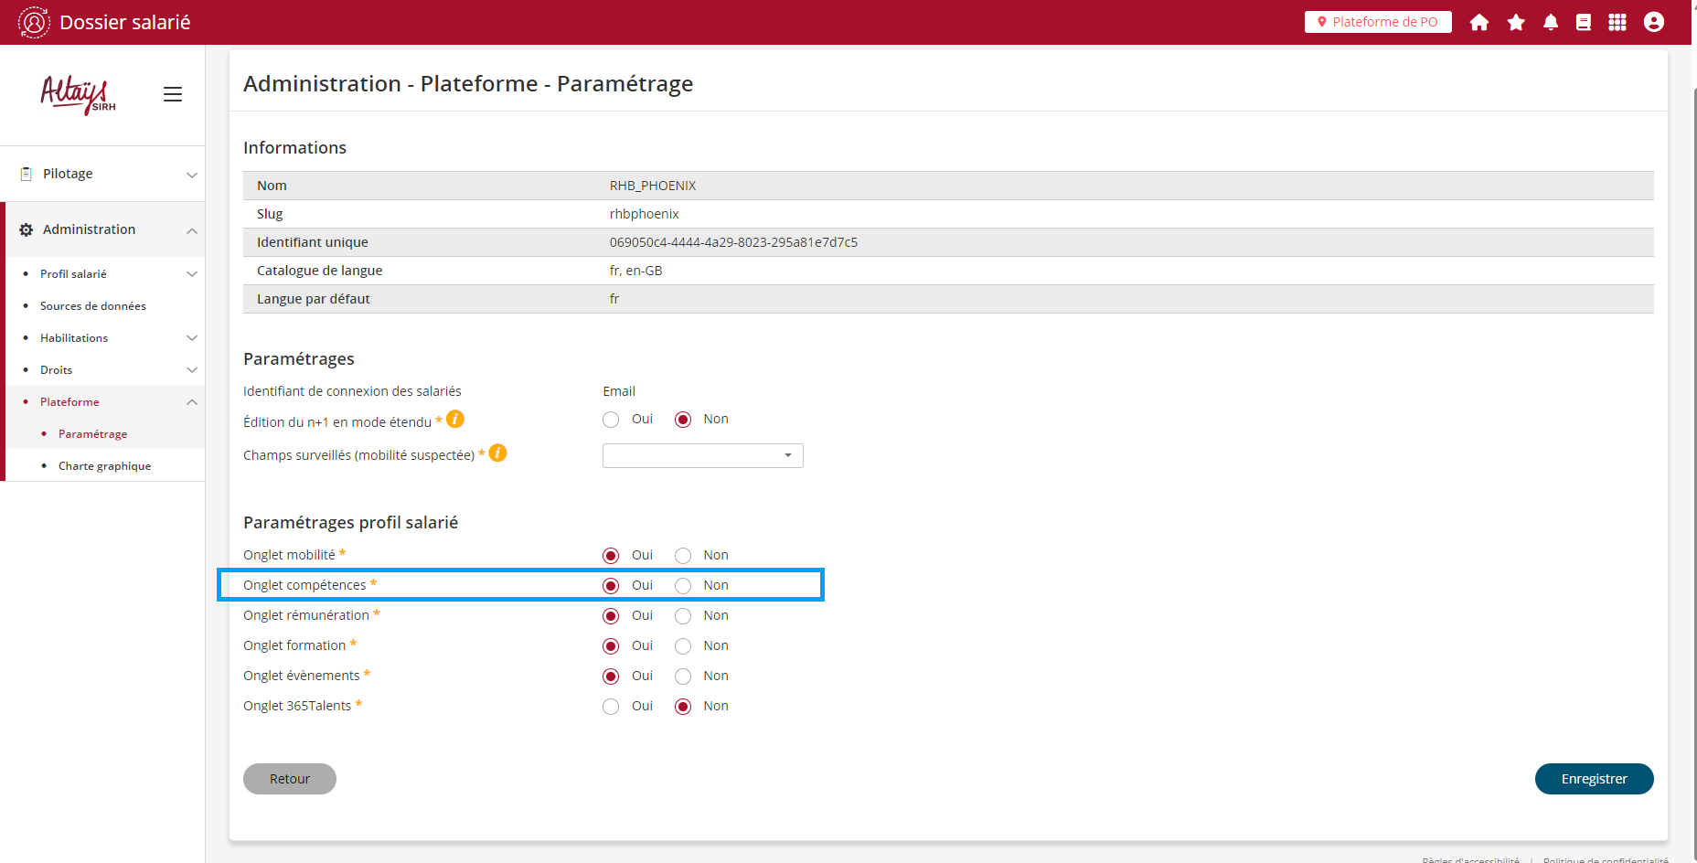Click info icon beside Édition du n+1
The width and height of the screenshot is (1697, 863).
click(x=455, y=420)
